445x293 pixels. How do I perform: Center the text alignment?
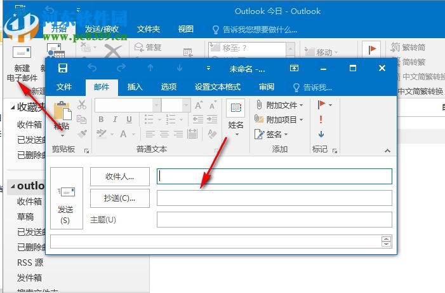[164, 133]
